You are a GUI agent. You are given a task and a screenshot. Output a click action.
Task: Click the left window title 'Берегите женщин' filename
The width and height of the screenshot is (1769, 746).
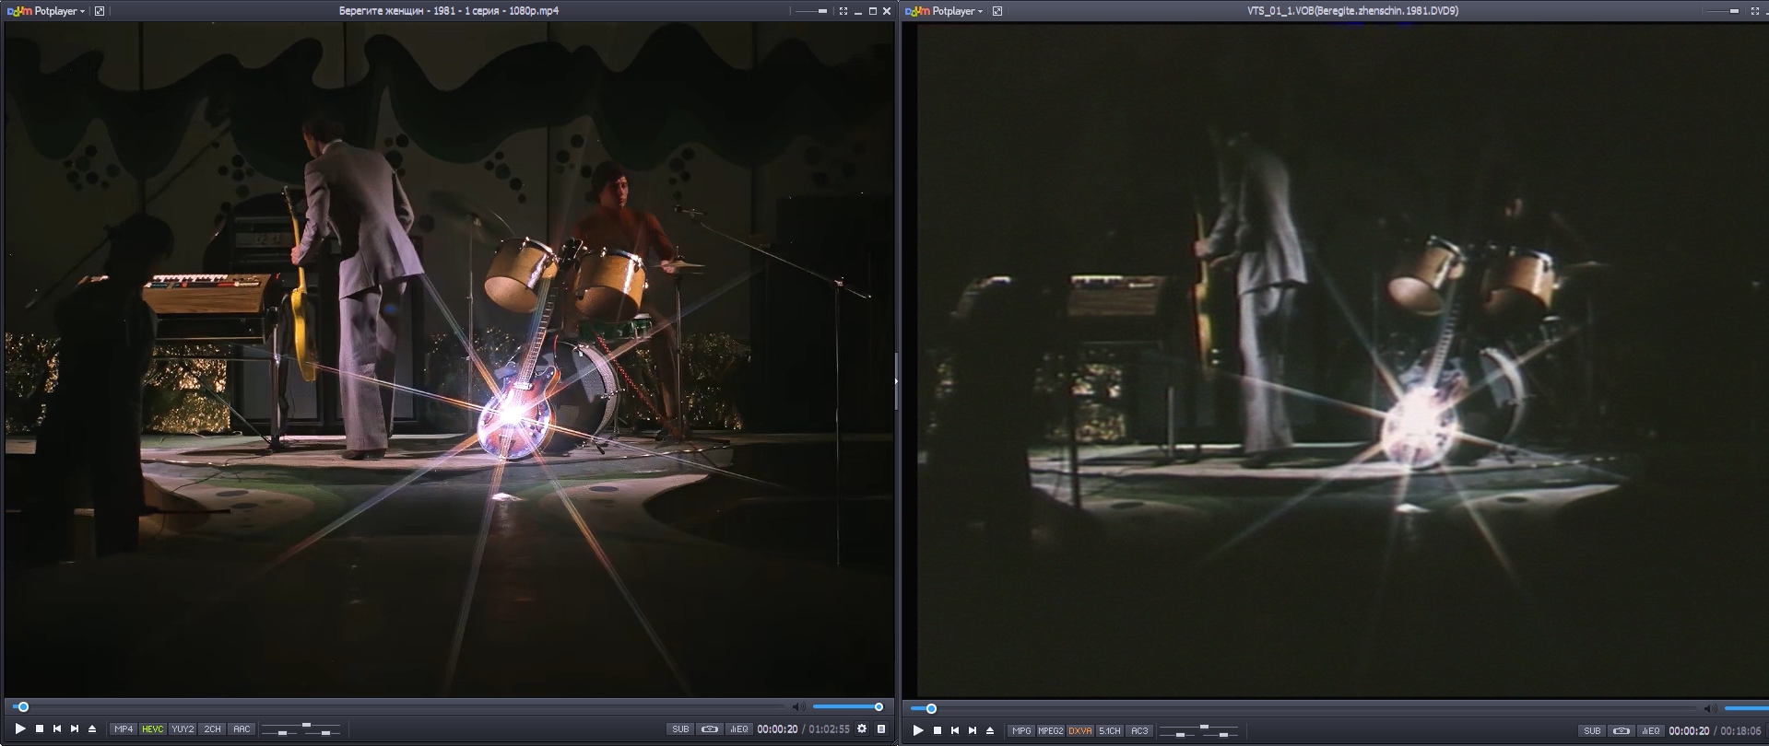pyautogui.click(x=449, y=11)
